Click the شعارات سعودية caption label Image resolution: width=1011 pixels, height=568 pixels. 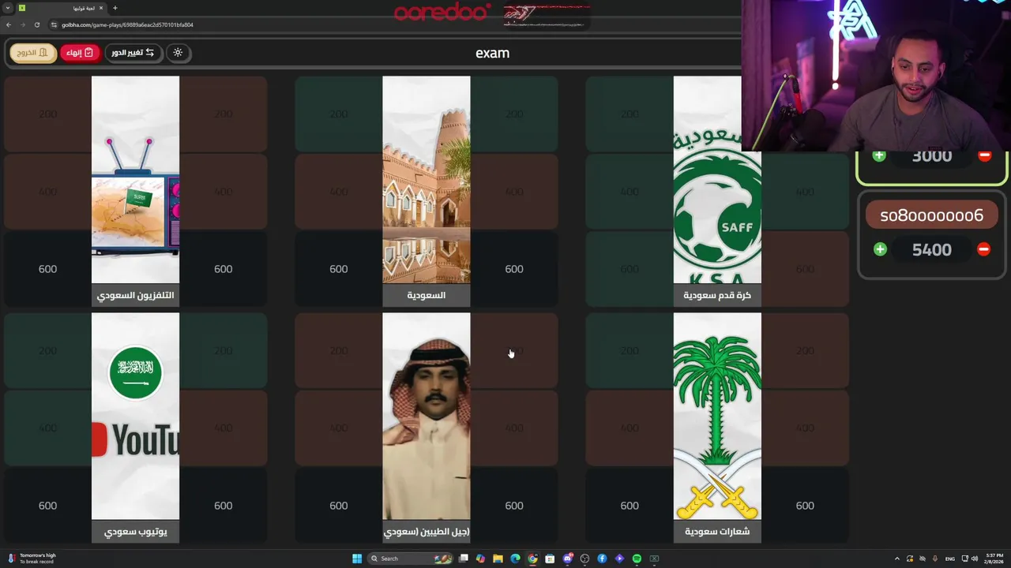[717, 532]
